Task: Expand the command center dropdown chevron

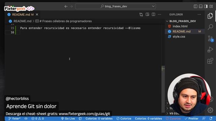Action: tap(153, 6)
